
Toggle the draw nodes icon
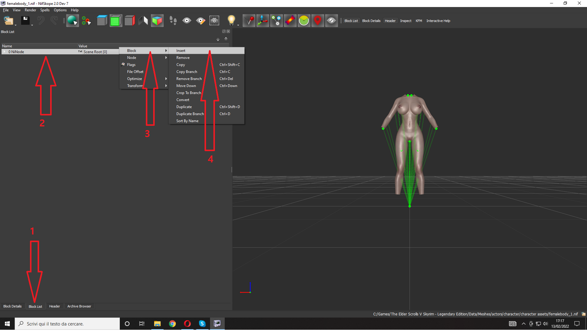276,21
